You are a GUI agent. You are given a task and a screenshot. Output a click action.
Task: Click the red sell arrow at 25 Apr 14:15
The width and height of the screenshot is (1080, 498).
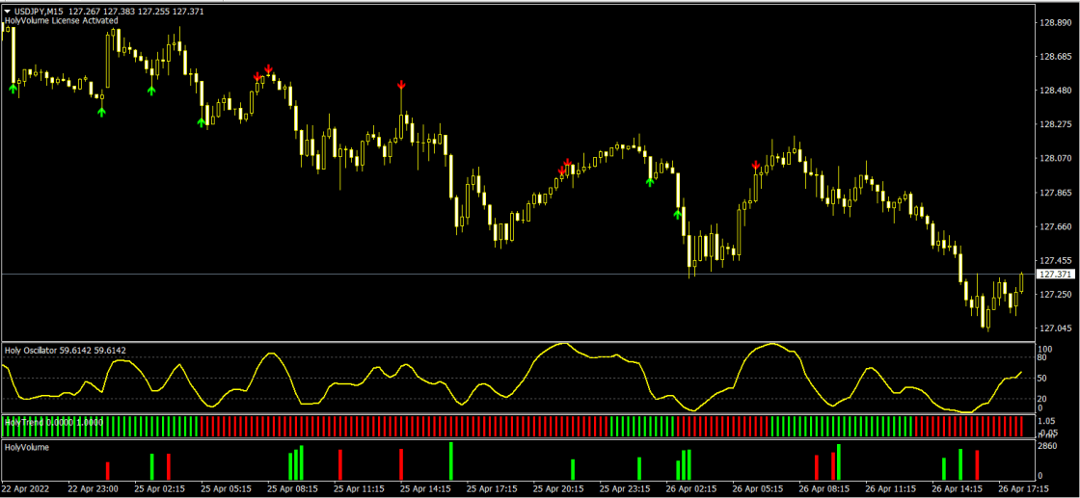(x=401, y=86)
